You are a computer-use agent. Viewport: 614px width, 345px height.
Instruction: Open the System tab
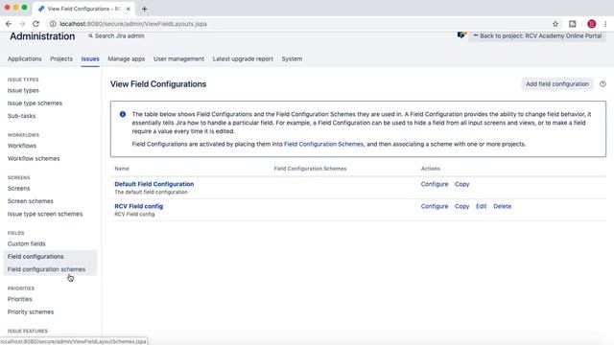click(x=292, y=58)
